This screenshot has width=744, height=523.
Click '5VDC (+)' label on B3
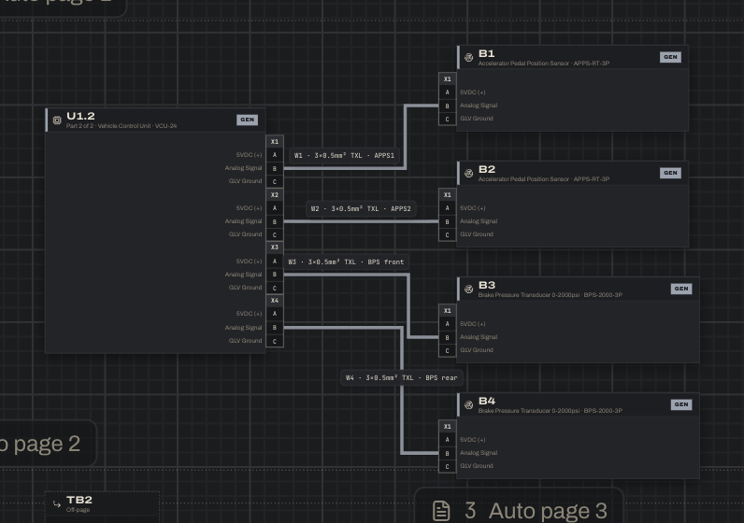click(x=473, y=324)
